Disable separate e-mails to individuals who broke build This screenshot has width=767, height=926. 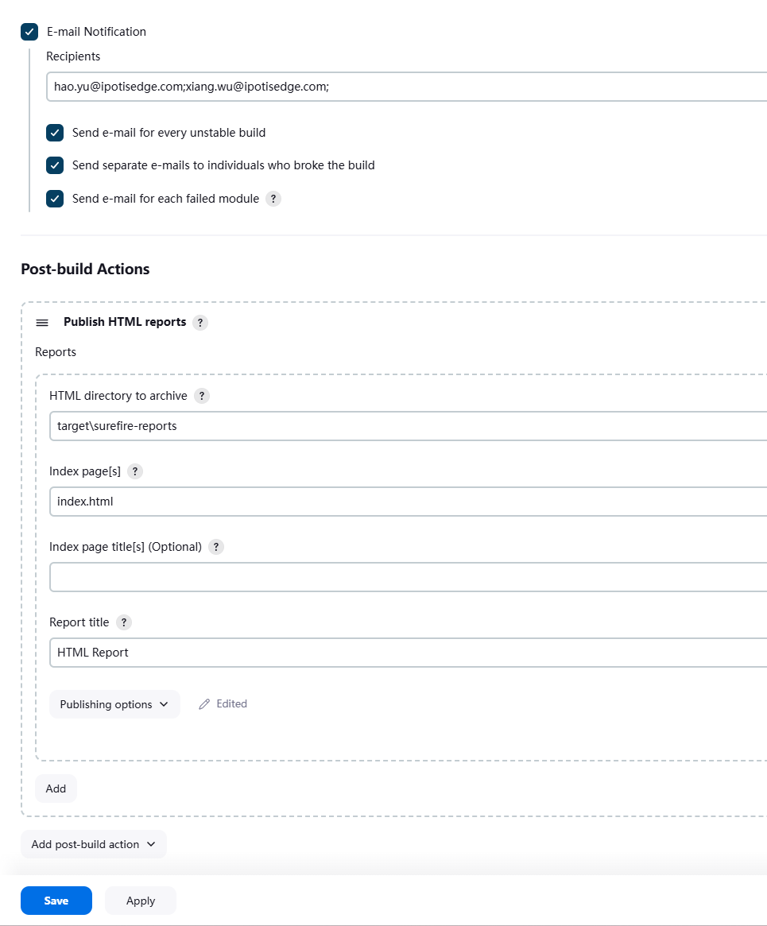pos(55,165)
